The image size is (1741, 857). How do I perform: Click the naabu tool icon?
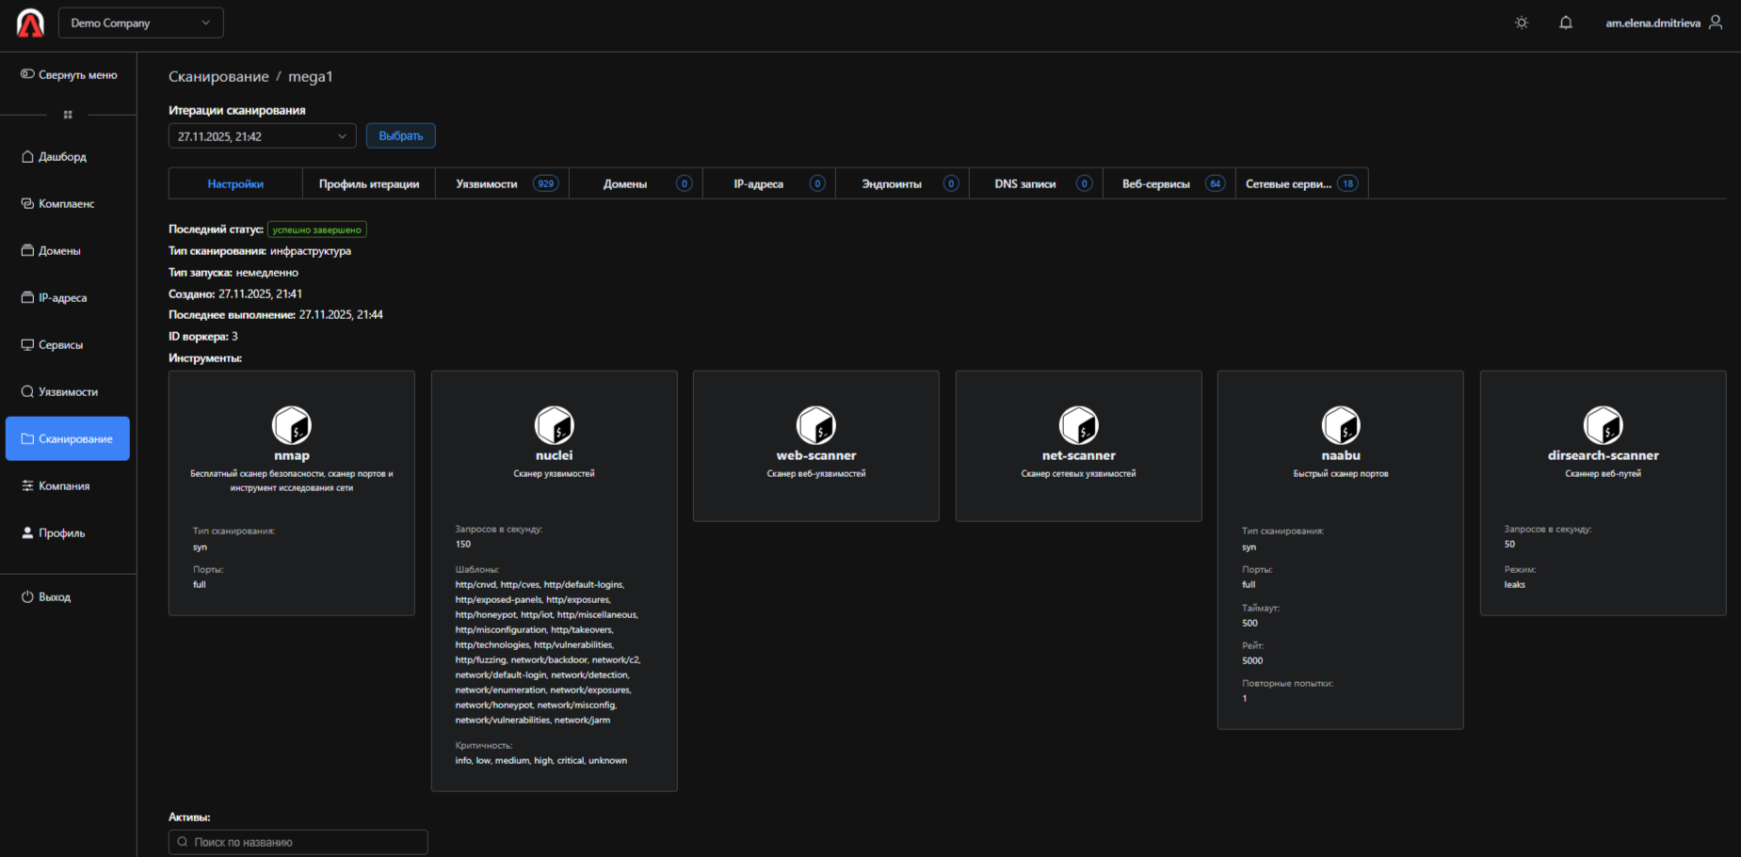click(1341, 425)
